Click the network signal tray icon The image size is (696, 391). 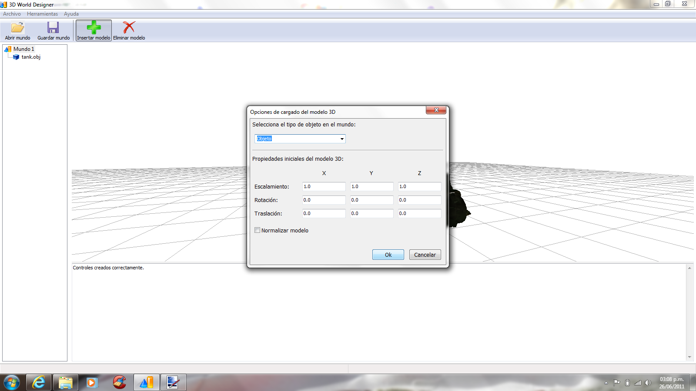tap(638, 383)
